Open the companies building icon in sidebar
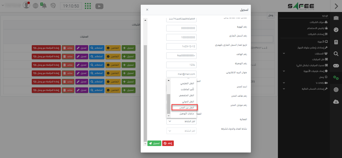 [336, 18]
